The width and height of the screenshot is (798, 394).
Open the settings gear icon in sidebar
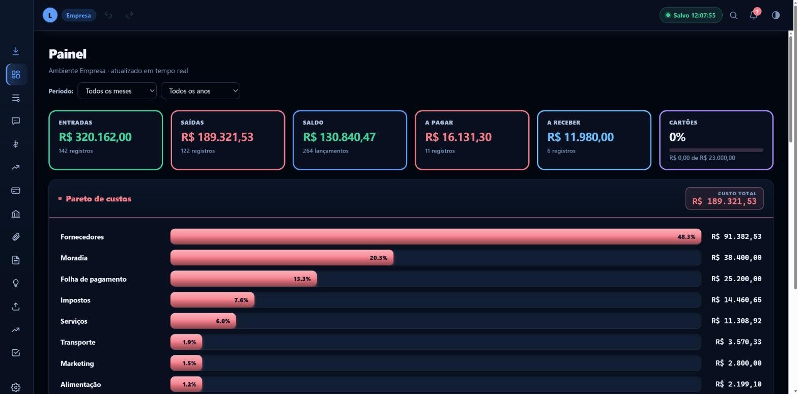[16, 387]
